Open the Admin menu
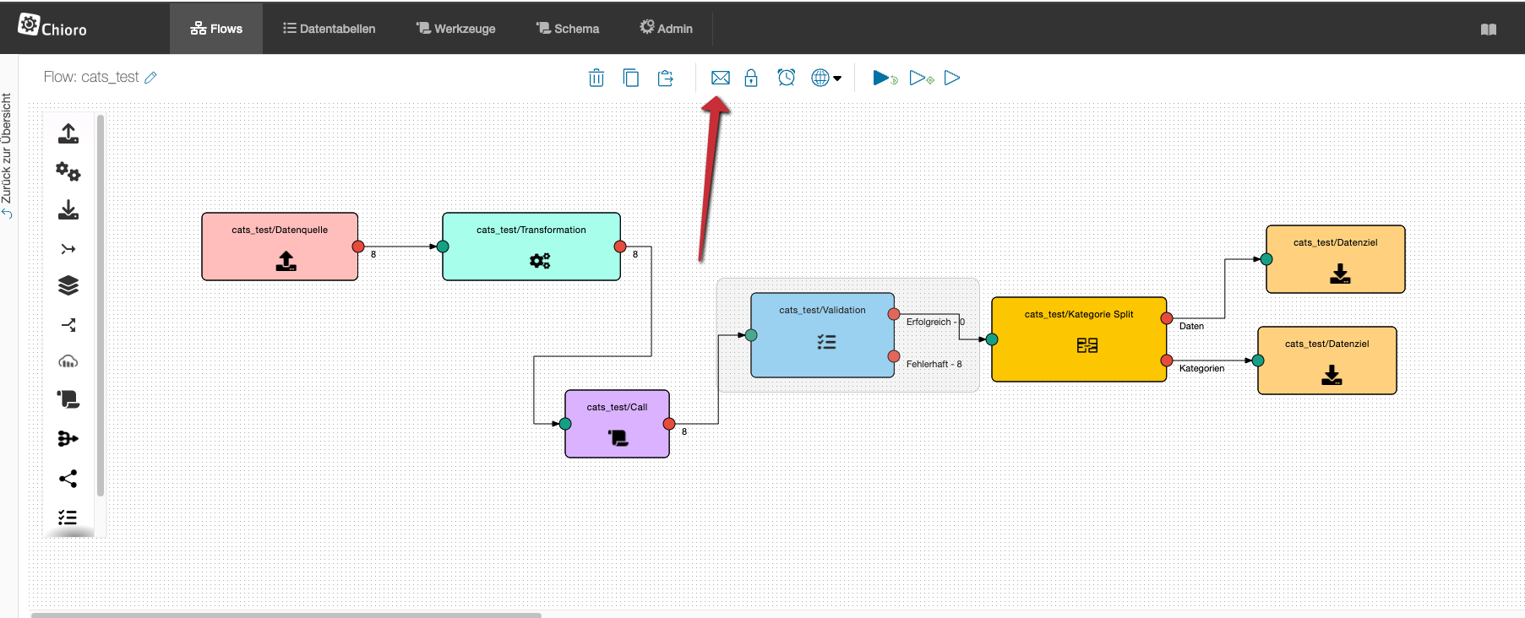This screenshot has width=1525, height=618. [x=666, y=29]
